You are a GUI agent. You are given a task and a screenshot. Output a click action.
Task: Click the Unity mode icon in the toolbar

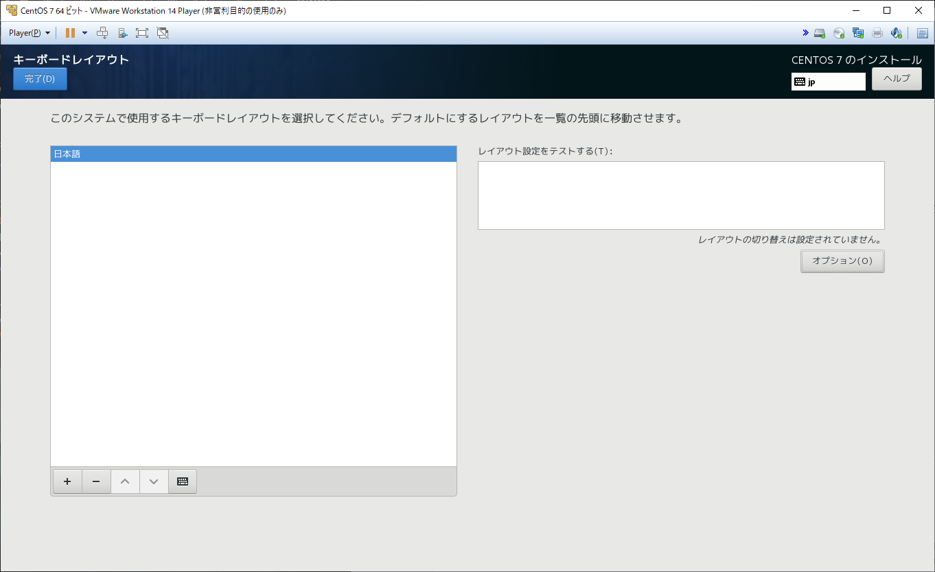(x=162, y=33)
